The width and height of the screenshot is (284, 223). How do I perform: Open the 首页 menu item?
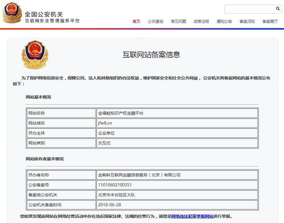[136, 22]
